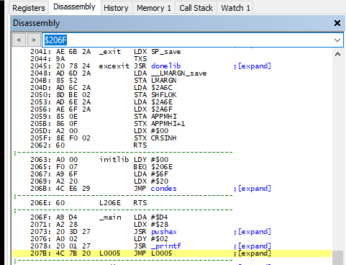Click the STX APPMHI+1 instruction
This screenshot has width=346, height=265.
click(160, 124)
